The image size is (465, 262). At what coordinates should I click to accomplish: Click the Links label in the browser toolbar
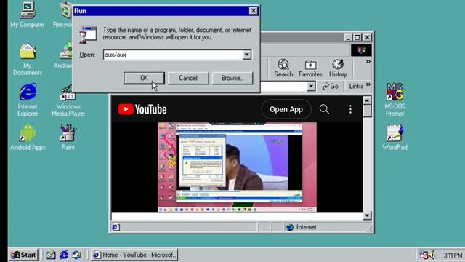pos(356,86)
